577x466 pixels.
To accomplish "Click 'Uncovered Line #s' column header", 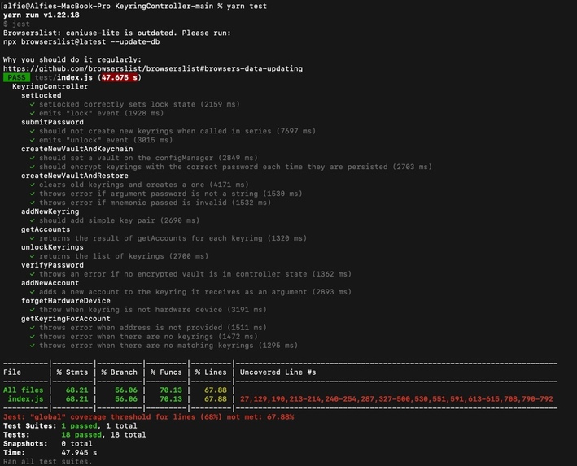I will tap(278, 372).
